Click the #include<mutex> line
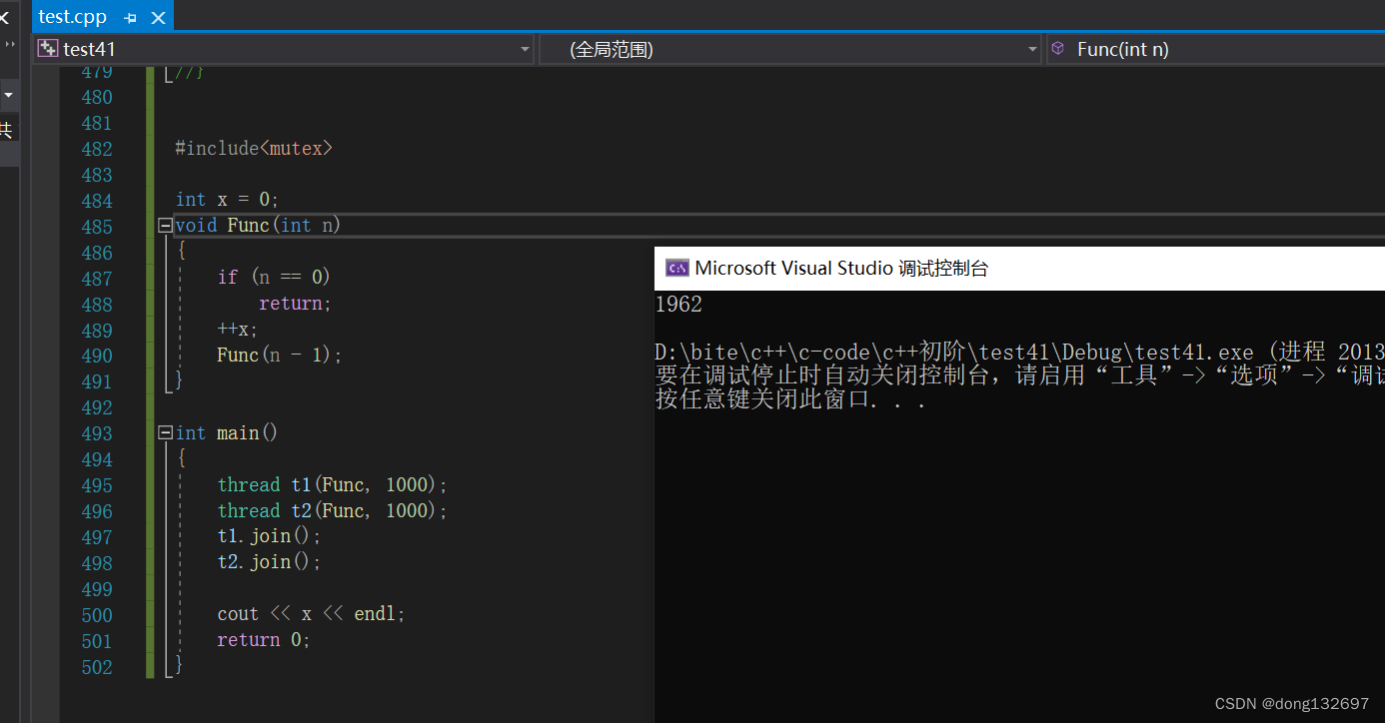The height and width of the screenshot is (723, 1385). click(254, 148)
